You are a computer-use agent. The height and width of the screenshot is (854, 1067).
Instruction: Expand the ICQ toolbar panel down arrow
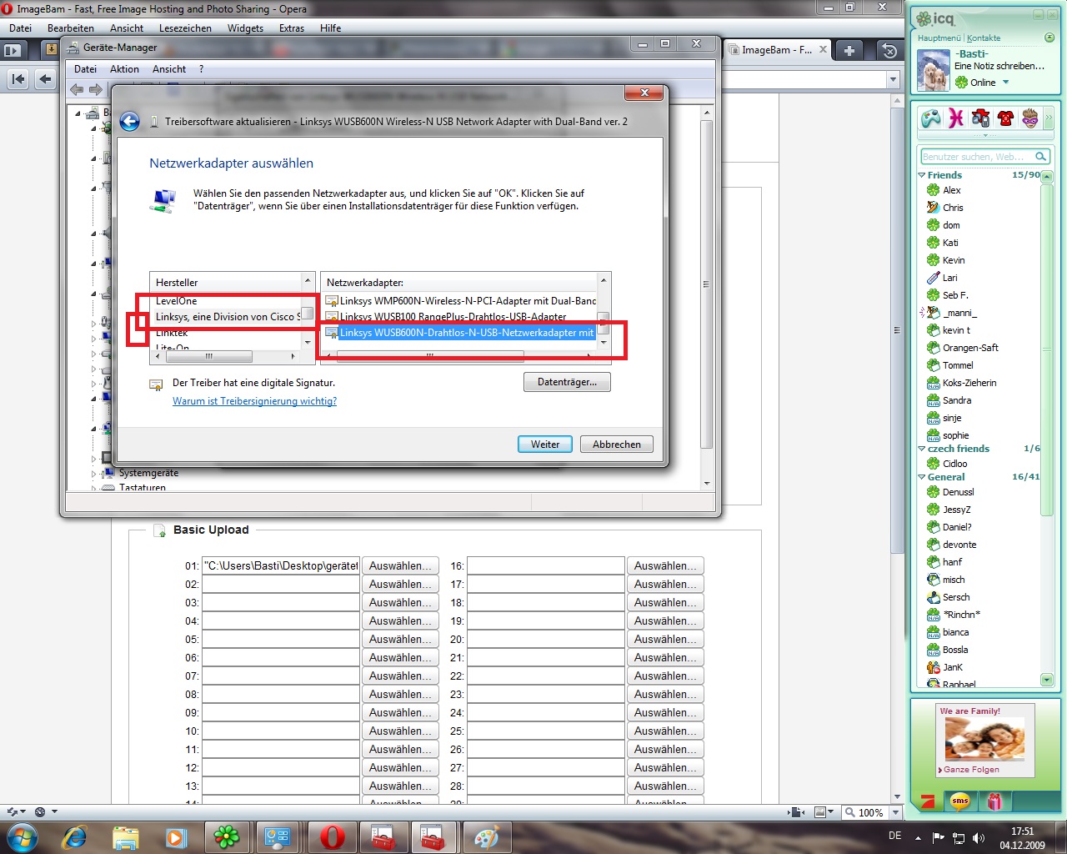coord(985,135)
